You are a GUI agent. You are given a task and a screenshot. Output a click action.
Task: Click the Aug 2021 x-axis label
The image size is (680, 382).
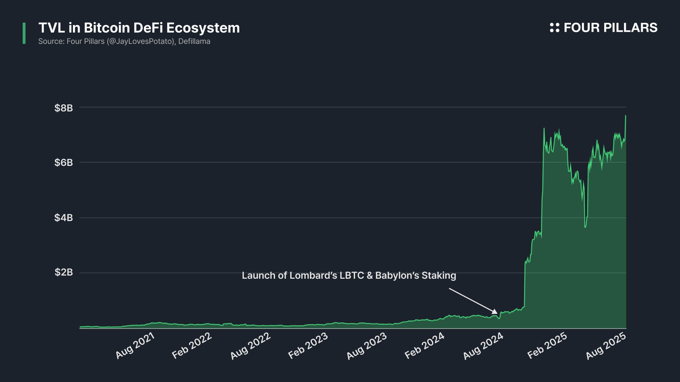pyautogui.click(x=135, y=346)
